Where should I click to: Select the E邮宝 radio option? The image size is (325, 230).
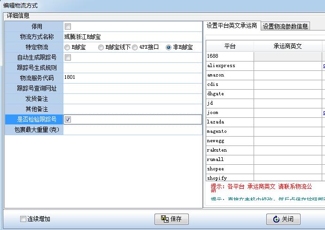[67, 47]
